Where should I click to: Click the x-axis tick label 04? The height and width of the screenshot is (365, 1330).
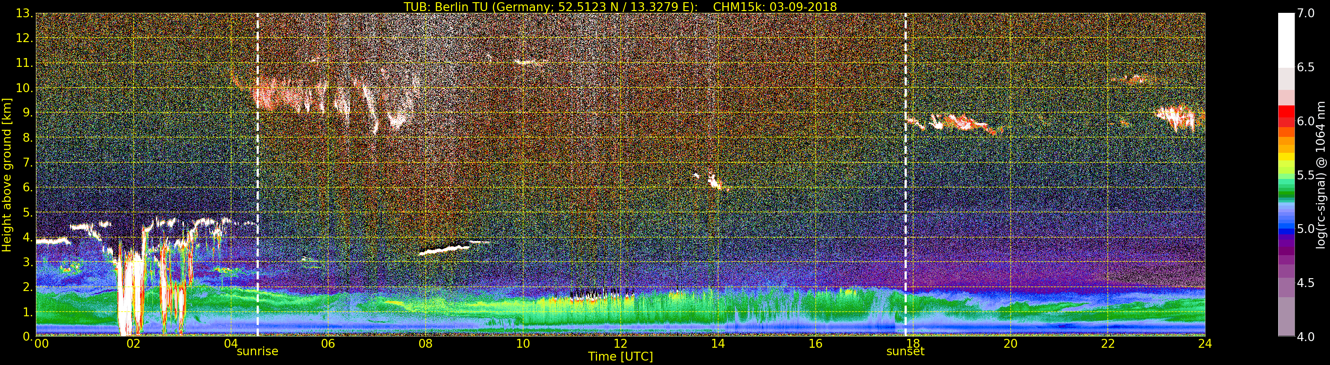231,344
